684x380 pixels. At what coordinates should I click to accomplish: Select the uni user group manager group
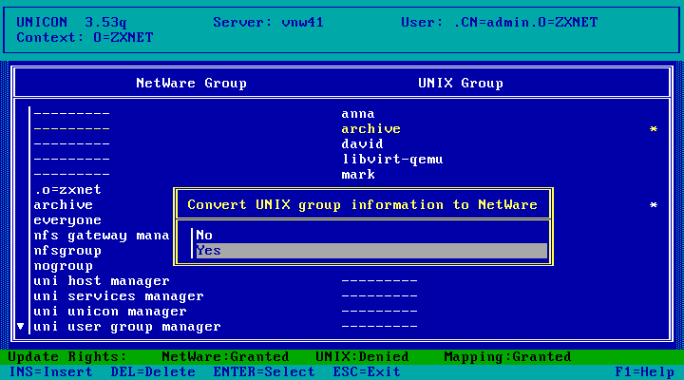tap(127, 327)
